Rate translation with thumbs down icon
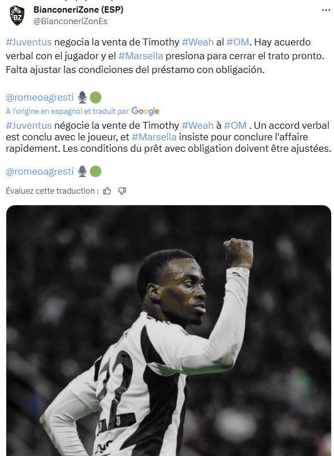This screenshot has width=334, height=456. click(122, 191)
